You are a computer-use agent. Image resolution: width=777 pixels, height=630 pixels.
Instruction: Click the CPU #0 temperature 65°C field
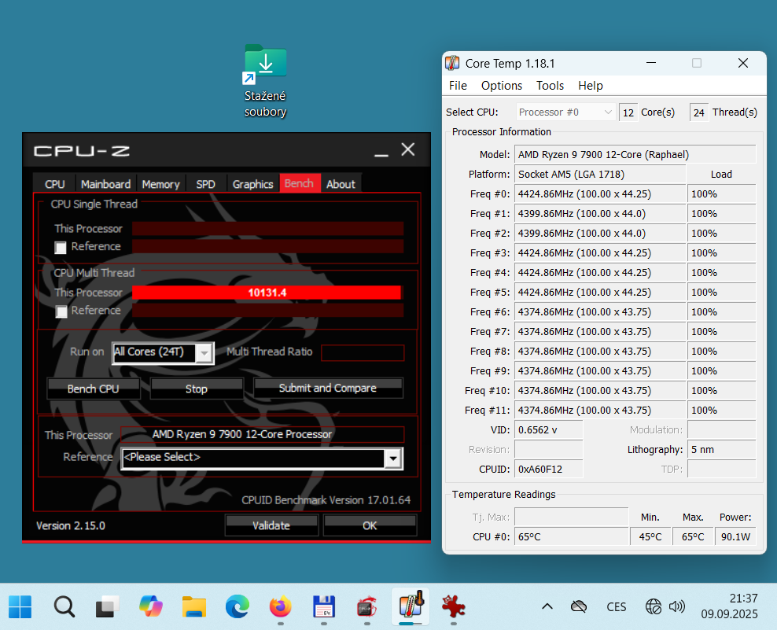[x=572, y=537]
